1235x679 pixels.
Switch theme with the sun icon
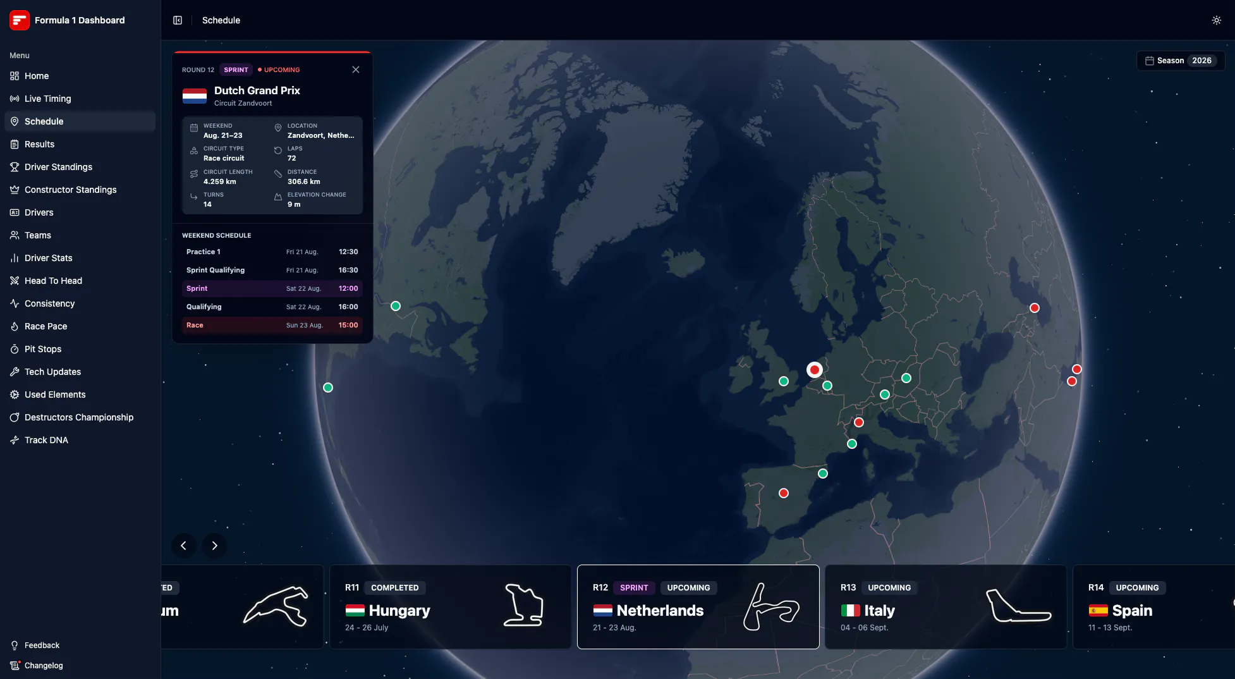[1216, 20]
